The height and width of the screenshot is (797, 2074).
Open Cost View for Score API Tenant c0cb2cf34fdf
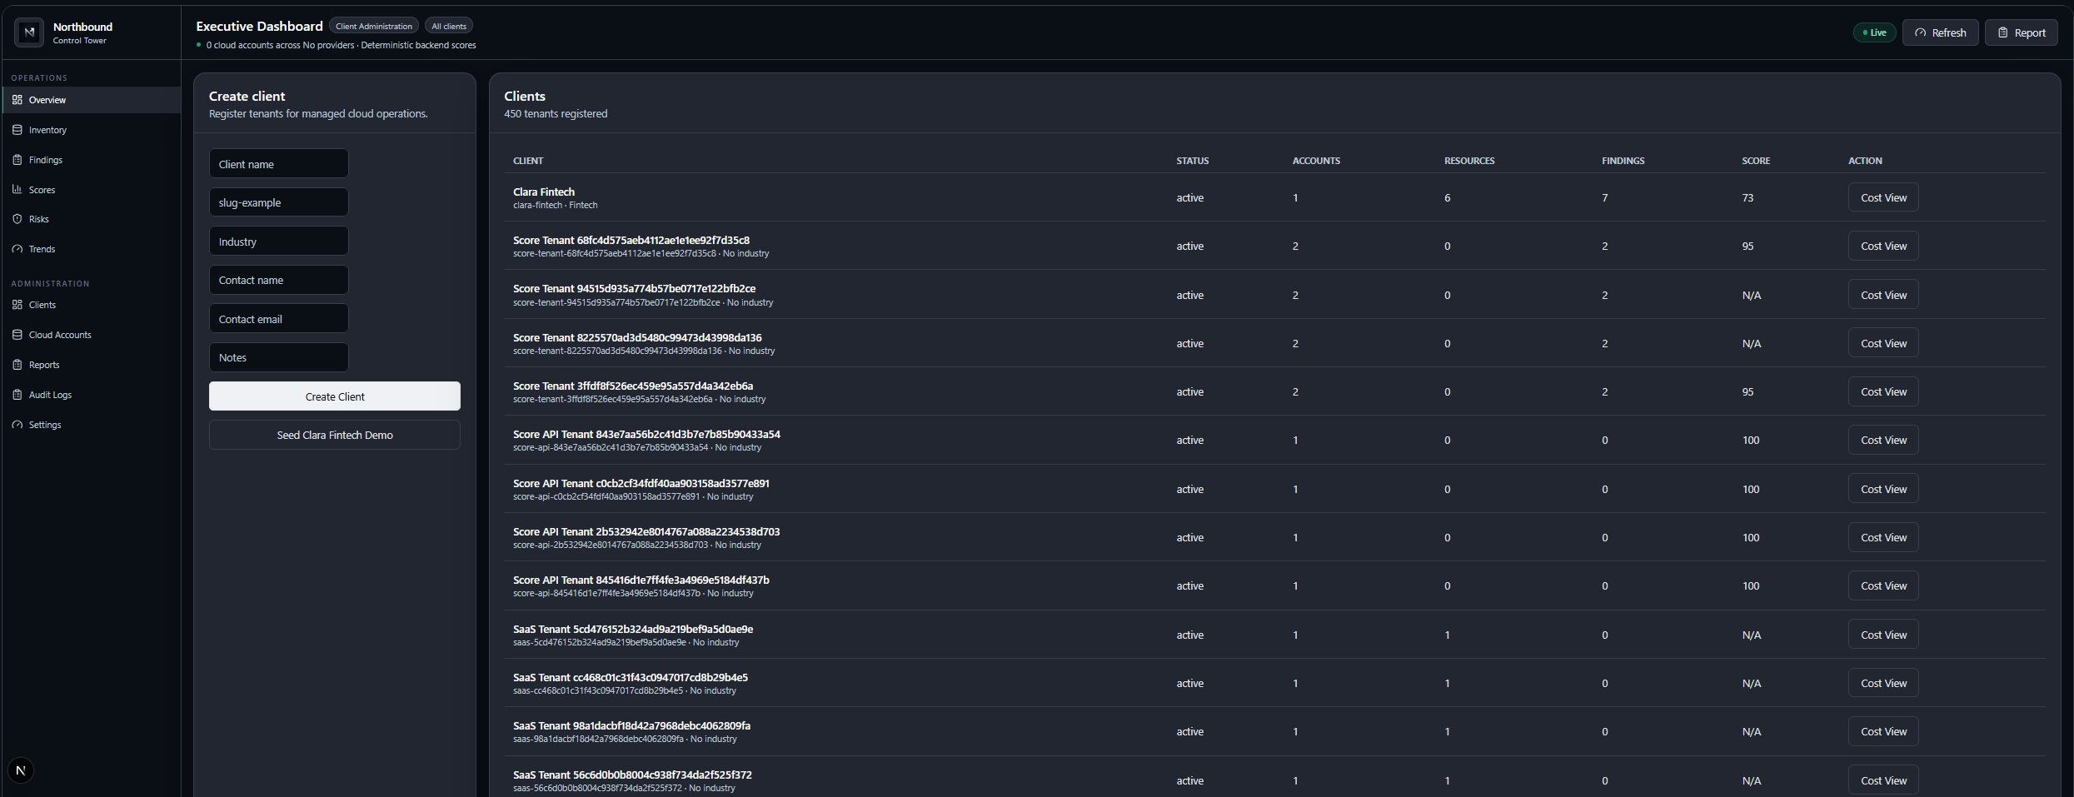(1882, 489)
